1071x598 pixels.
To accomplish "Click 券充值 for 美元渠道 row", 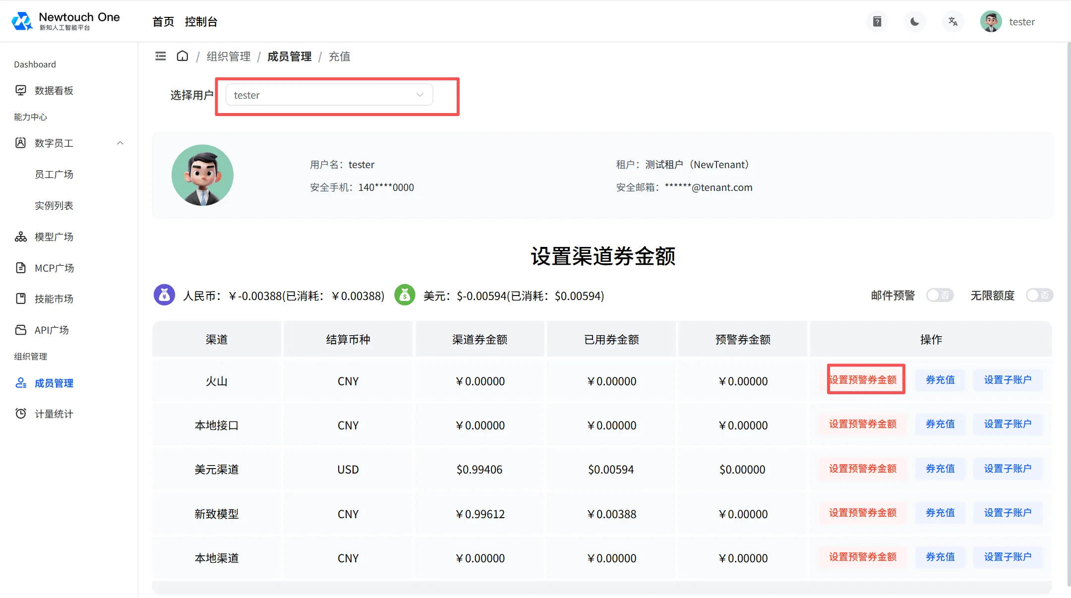I will 940,469.
